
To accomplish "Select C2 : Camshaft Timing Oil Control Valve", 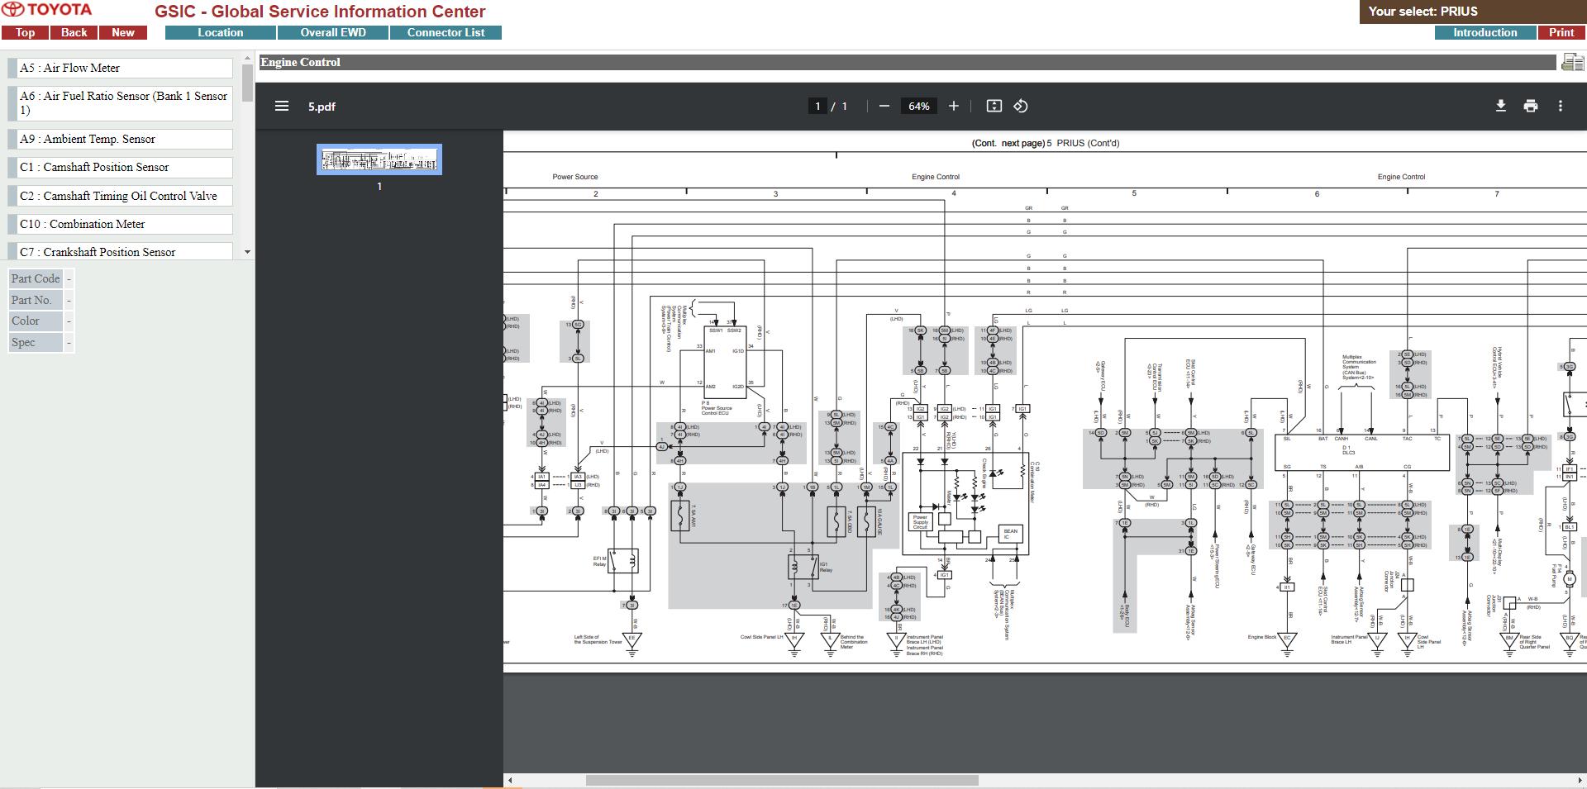I will pos(120,196).
